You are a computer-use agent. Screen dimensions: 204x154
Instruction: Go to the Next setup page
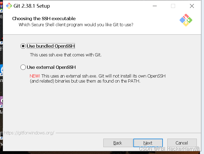(148, 143)
